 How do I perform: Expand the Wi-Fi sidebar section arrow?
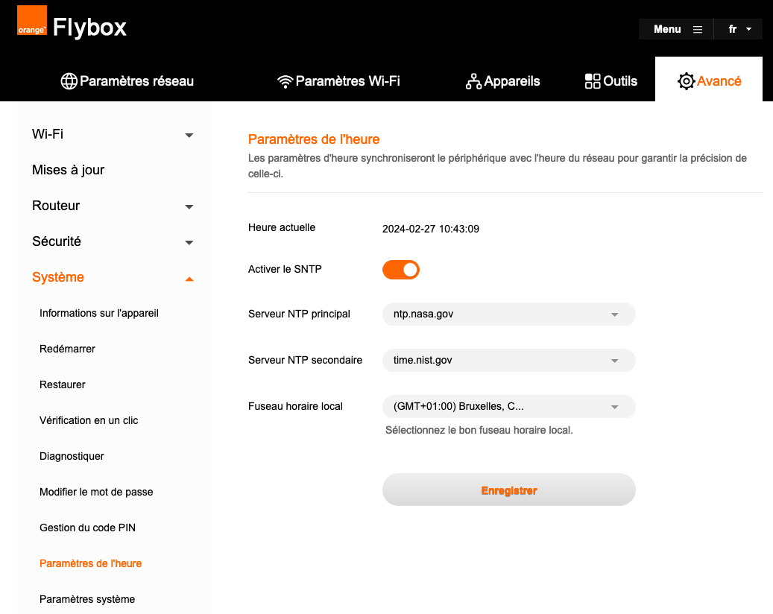tap(189, 135)
